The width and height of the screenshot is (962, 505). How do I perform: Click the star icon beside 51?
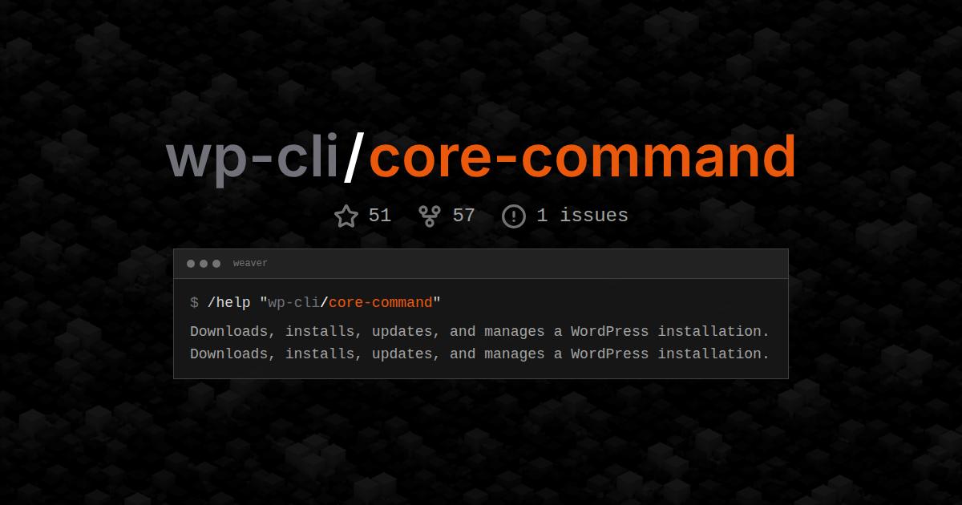(346, 216)
